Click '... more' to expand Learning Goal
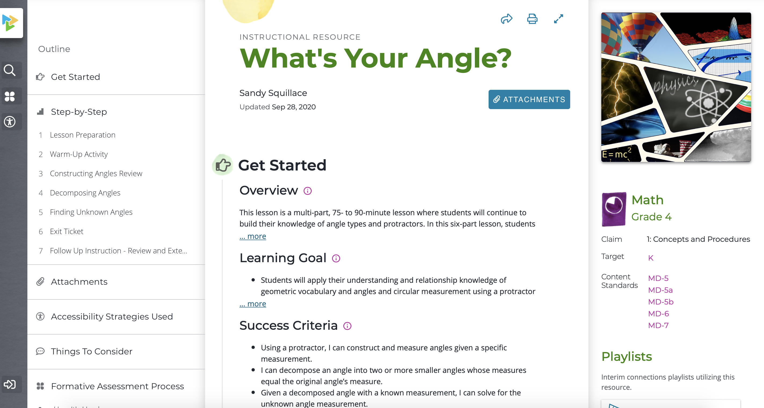This screenshot has width=764, height=408. click(x=253, y=303)
